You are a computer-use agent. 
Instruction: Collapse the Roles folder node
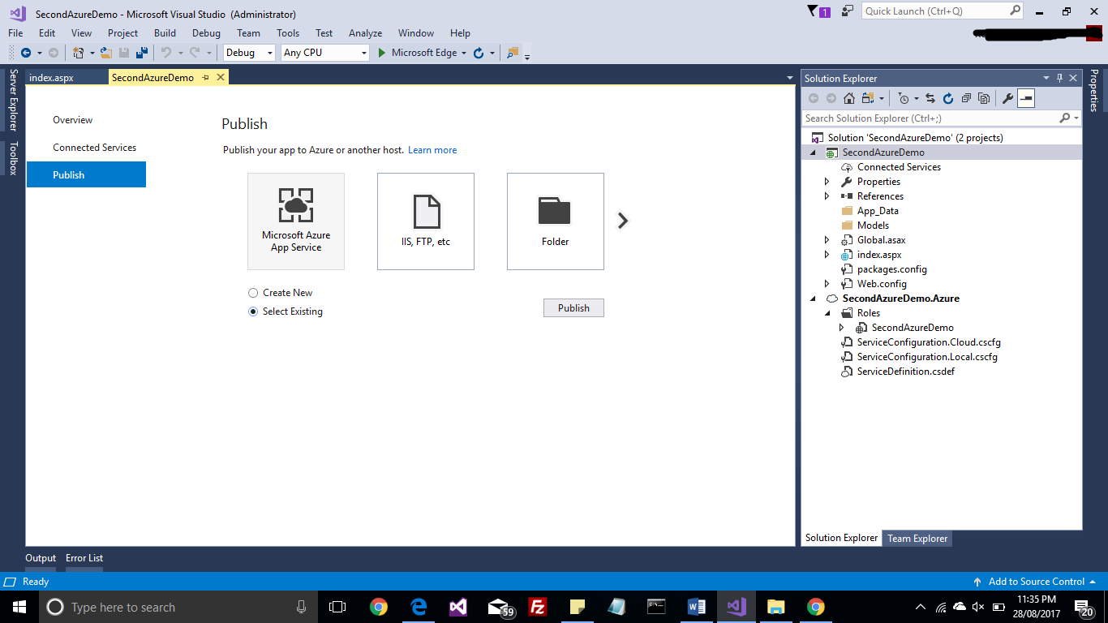[x=827, y=313]
